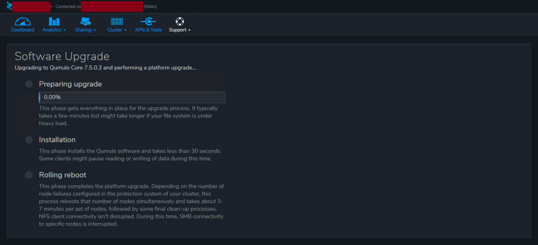Click the Qumulo logo in the header
The image size is (538, 245).
pyautogui.click(x=9, y=6)
